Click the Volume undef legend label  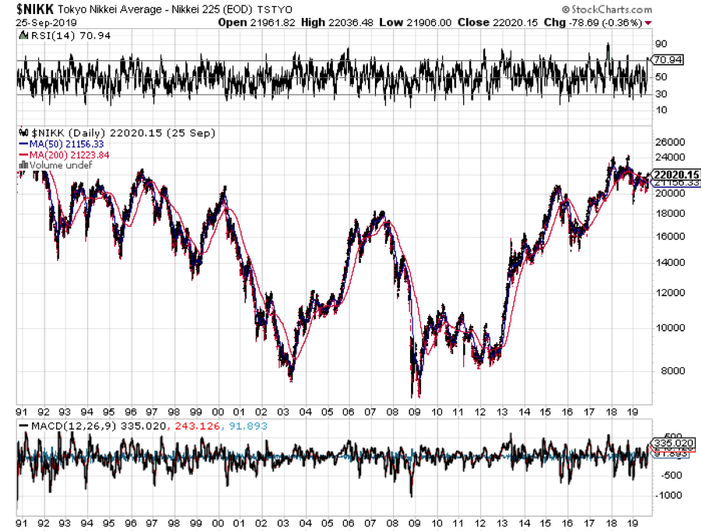pyautogui.click(x=51, y=165)
